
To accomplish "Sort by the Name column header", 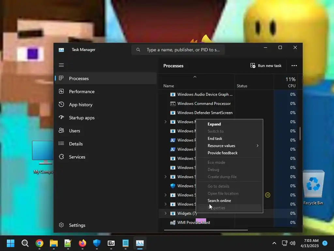I will tap(196, 82).
